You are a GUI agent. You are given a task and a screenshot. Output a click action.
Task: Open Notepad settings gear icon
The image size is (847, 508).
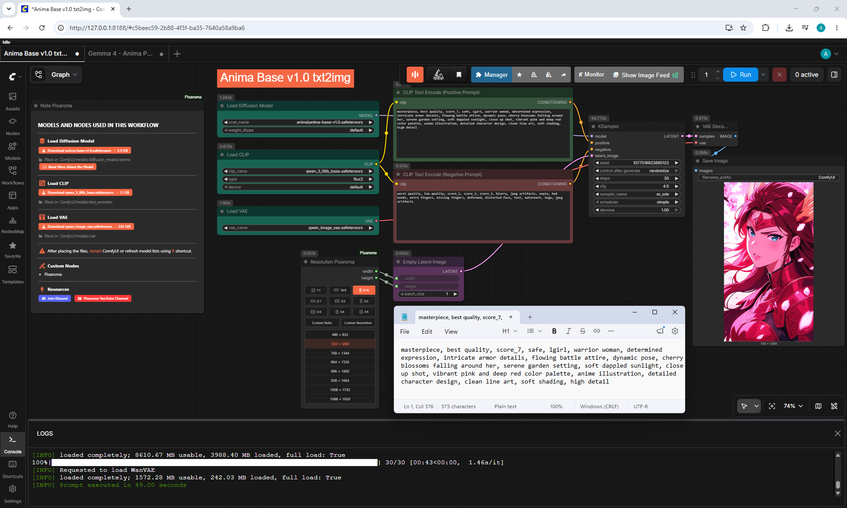point(675,331)
